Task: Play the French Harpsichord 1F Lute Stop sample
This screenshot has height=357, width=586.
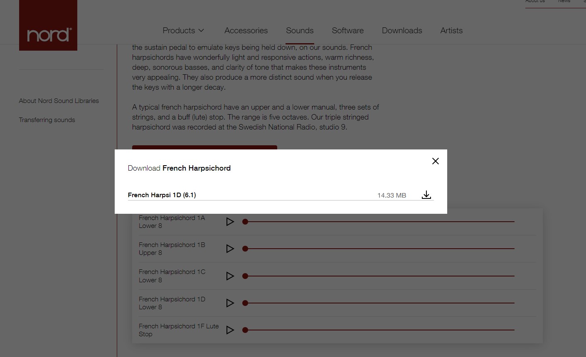Action: tap(230, 330)
